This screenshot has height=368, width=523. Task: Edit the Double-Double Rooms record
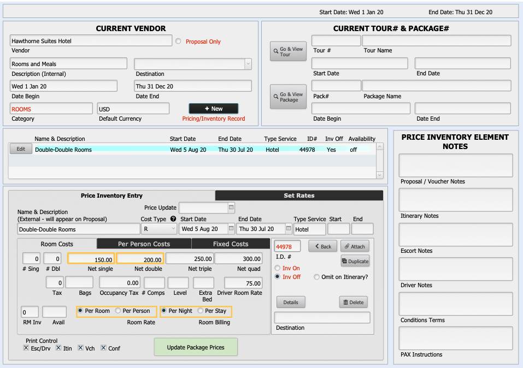coord(21,149)
